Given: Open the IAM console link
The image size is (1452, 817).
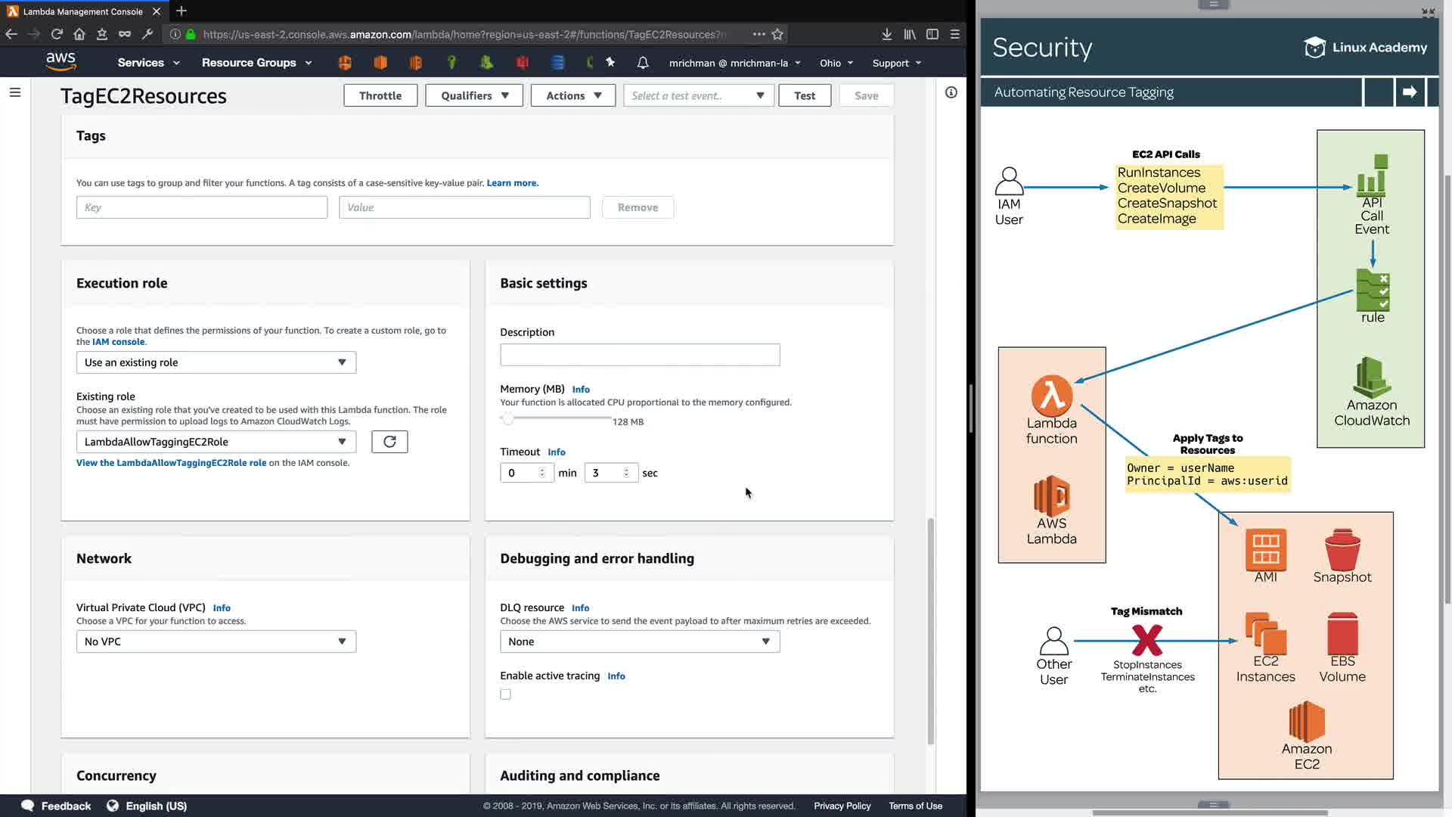Looking at the screenshot, I should 118,342.
